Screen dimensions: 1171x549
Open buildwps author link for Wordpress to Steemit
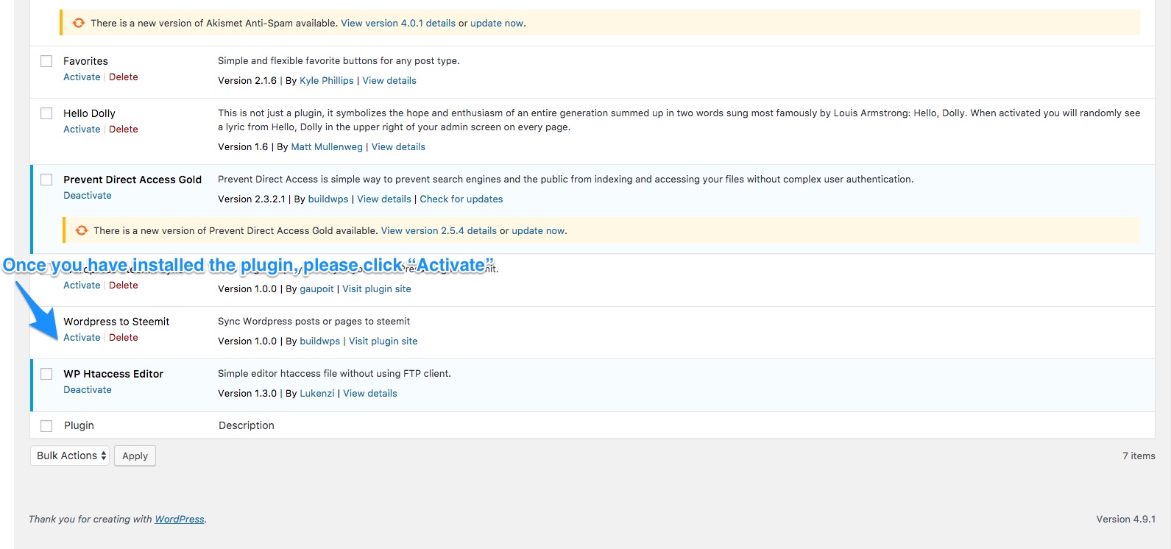(x=320, y=341)
